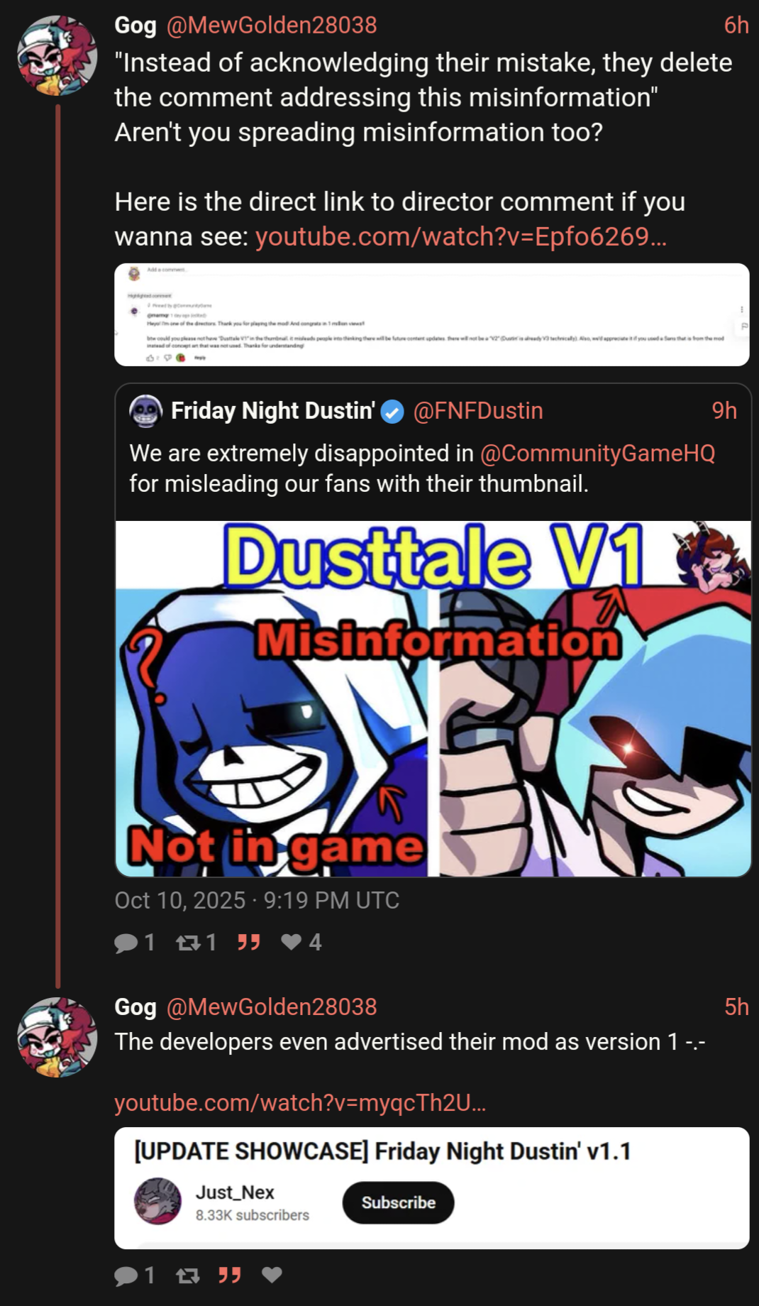Open the youtube.com/watch?v=Epfo6269 link

coord(461,236)
